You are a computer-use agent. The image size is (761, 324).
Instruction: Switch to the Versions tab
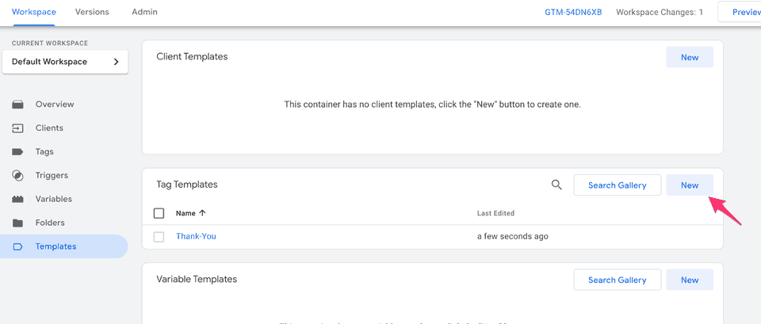[x=92, y=12]
